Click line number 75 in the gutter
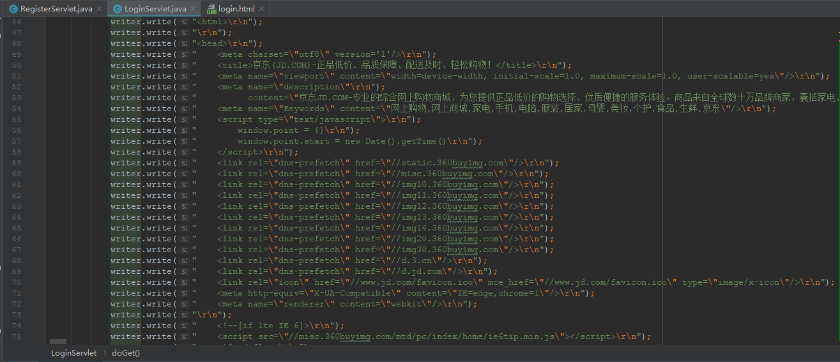The height and width of the screenshot is (362, 840). 17,336
